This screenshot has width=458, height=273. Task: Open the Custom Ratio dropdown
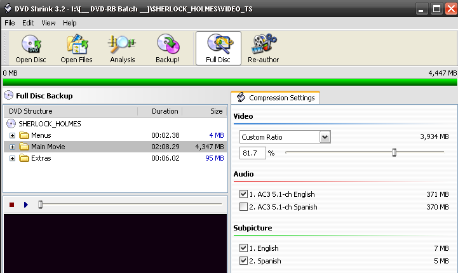tap(325, 137)
